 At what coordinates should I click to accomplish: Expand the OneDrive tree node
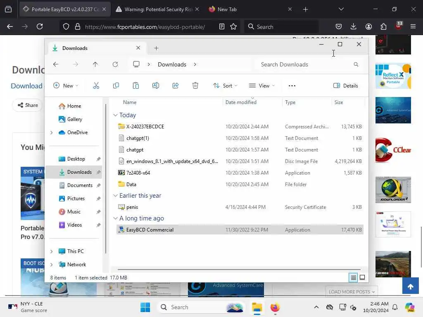(52, 132)
